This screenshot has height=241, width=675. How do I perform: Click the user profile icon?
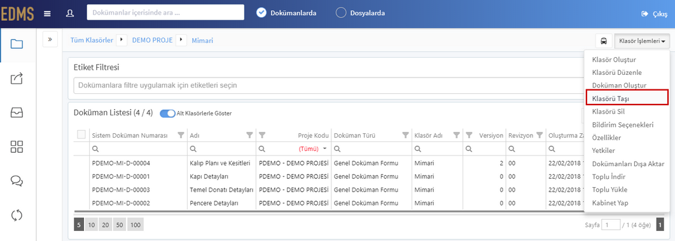[70, 13]
